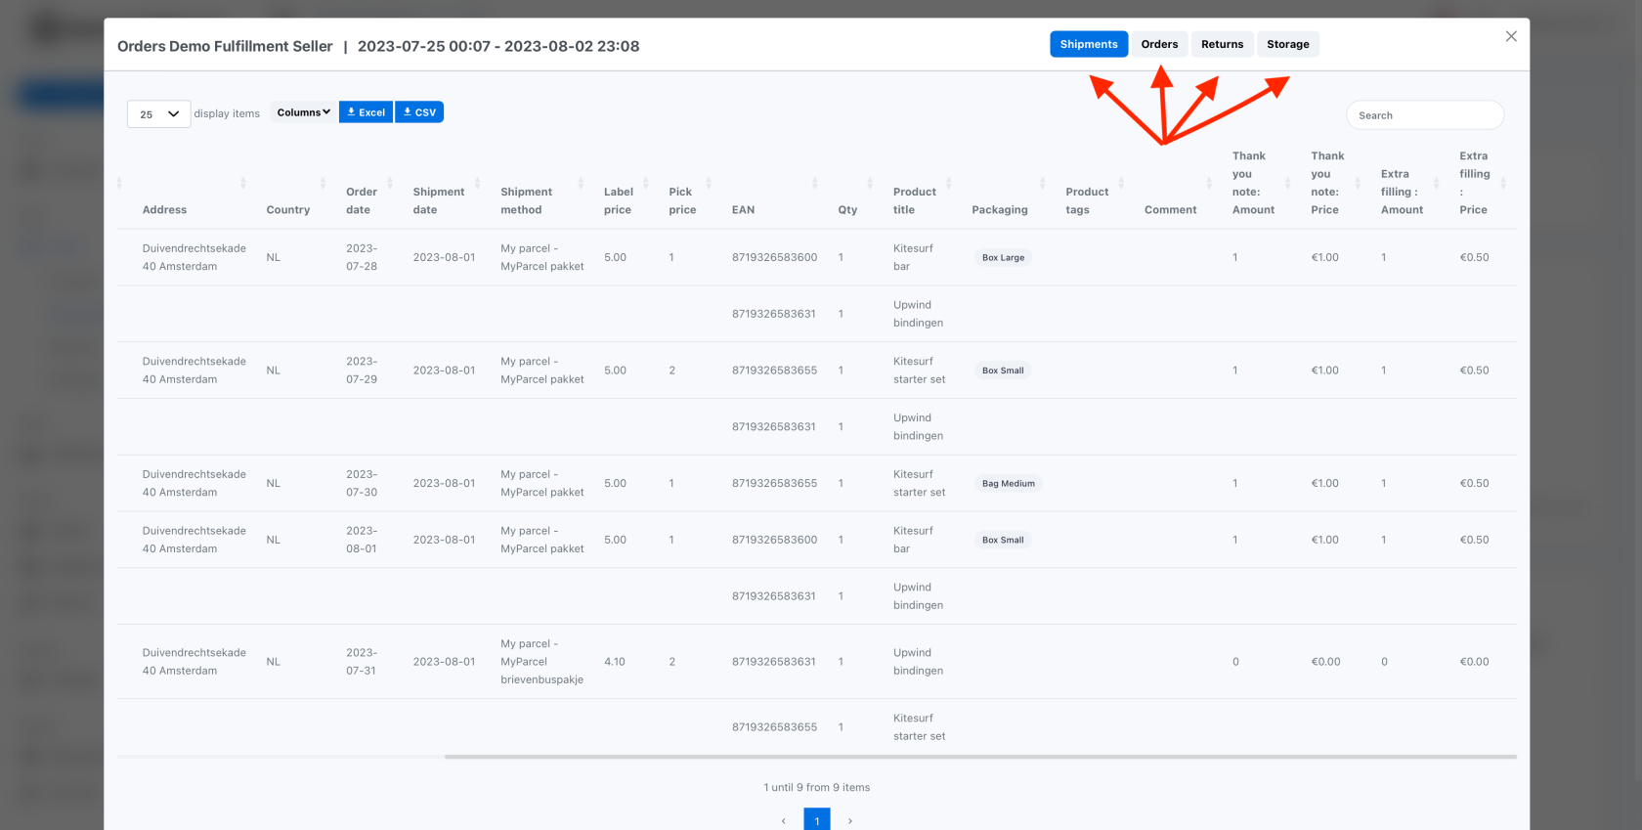The height and width of the screenshot is (830, 1642).
Task: Sort by Shipment date column
Action: (x=438, y=200)
